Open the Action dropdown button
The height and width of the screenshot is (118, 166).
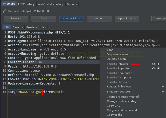[99, 19]
